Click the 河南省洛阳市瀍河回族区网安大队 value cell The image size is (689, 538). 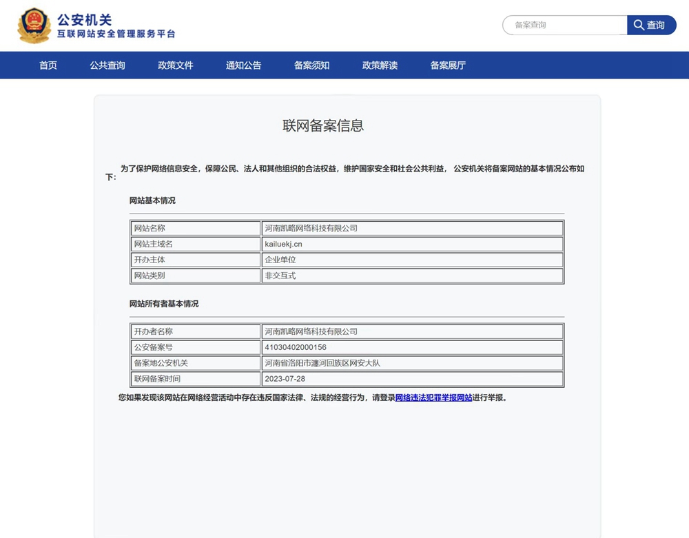click(413, 363)
